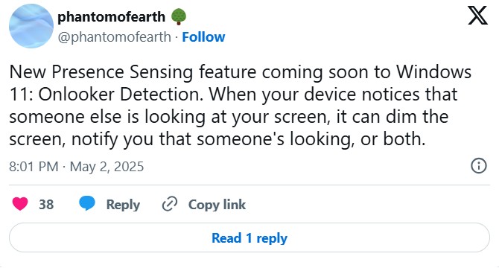The image size is (499, 268).
Task: Select the Copy link text
Action: pyautogui.click(x=217, y=205)
